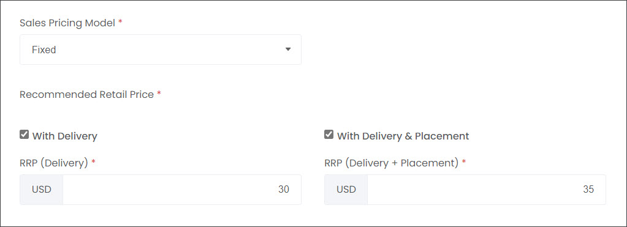Image resolution: width=627 pixels, height=227 pixels.
Task: Select the Fixed value text in the combo box
Action: 44,50
